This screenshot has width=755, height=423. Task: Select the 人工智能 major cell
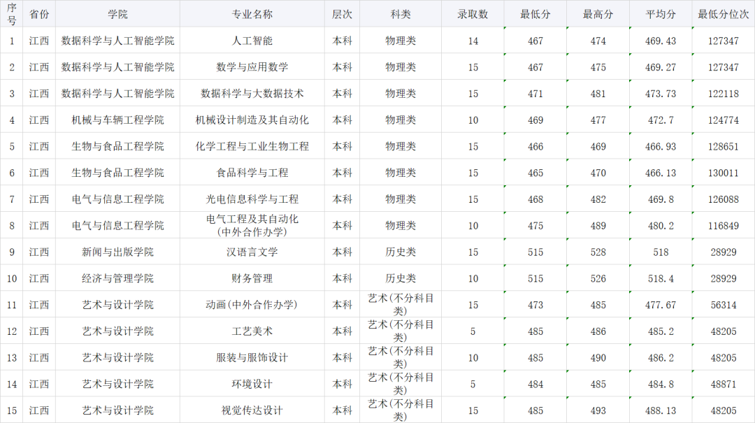tap(252, 41)
